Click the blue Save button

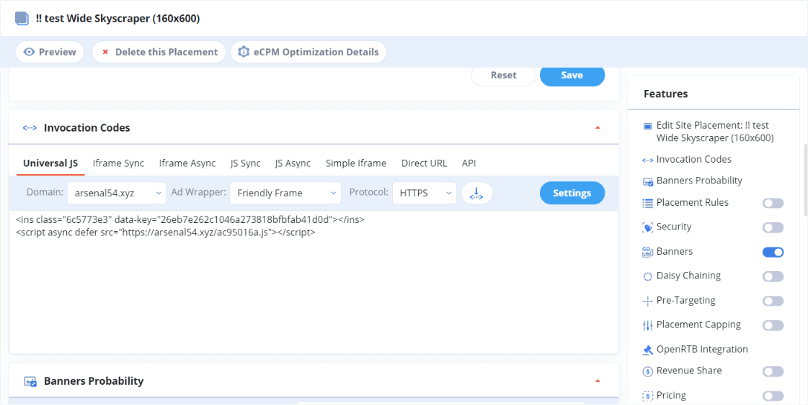[572, 76]
